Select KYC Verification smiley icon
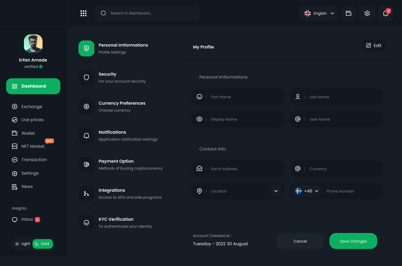Screen dimensions: 402x266 (86, 223)
